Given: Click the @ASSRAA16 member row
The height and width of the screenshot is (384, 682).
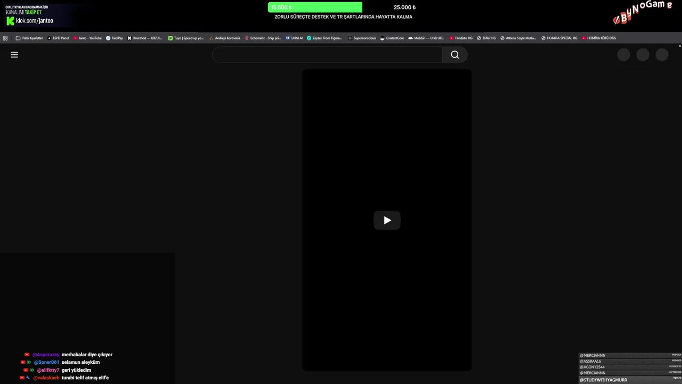Looking at the screenshot, I should pyautogui.click(x=630, y=361).
